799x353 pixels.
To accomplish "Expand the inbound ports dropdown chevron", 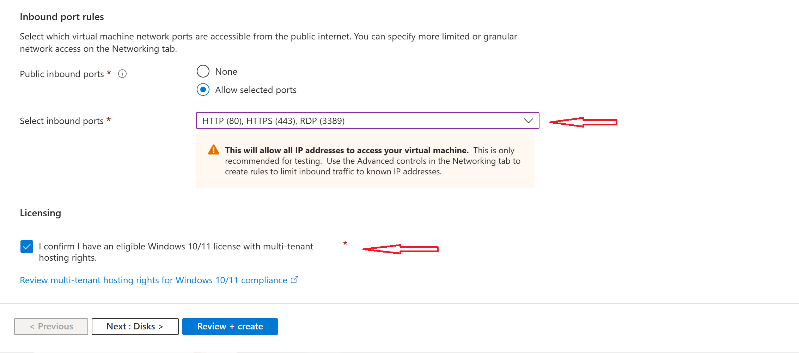I will click(528, 121).
